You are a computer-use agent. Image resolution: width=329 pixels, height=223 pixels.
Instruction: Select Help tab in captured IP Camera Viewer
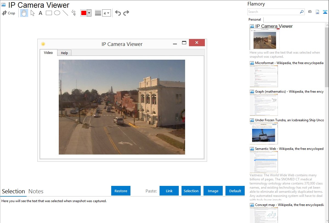tap(65, 53)
